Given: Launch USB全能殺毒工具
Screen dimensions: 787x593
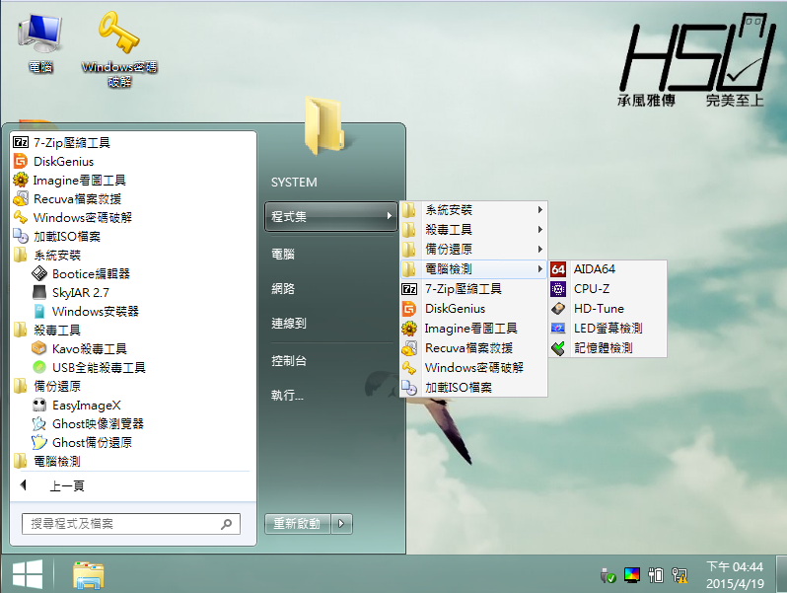Looking at the screenshot, I should click(133, 368).
